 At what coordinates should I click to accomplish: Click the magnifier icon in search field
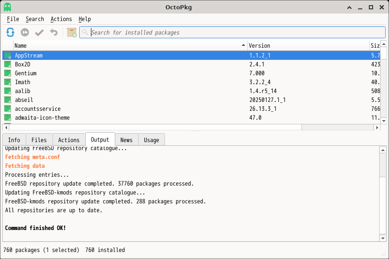pyautogui.click(x=85, y=32)
